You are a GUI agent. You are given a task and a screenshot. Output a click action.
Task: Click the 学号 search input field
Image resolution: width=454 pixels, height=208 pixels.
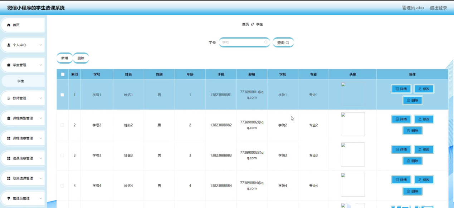click(x=242, y=42)
